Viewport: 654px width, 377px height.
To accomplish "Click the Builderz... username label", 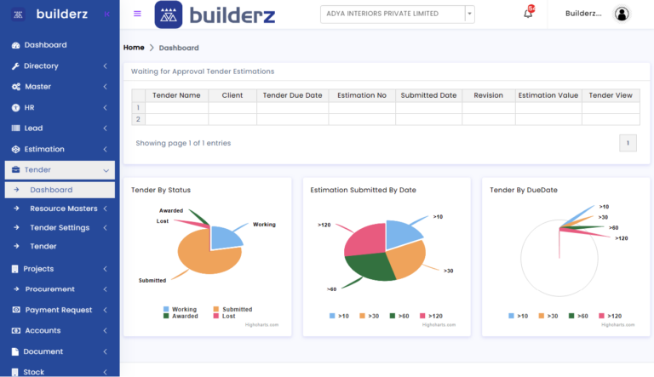I will [583, 14].
